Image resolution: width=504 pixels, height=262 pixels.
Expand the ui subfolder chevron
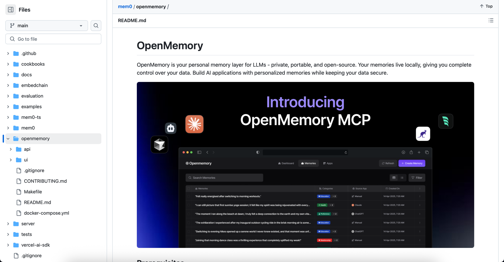[11, 160]
